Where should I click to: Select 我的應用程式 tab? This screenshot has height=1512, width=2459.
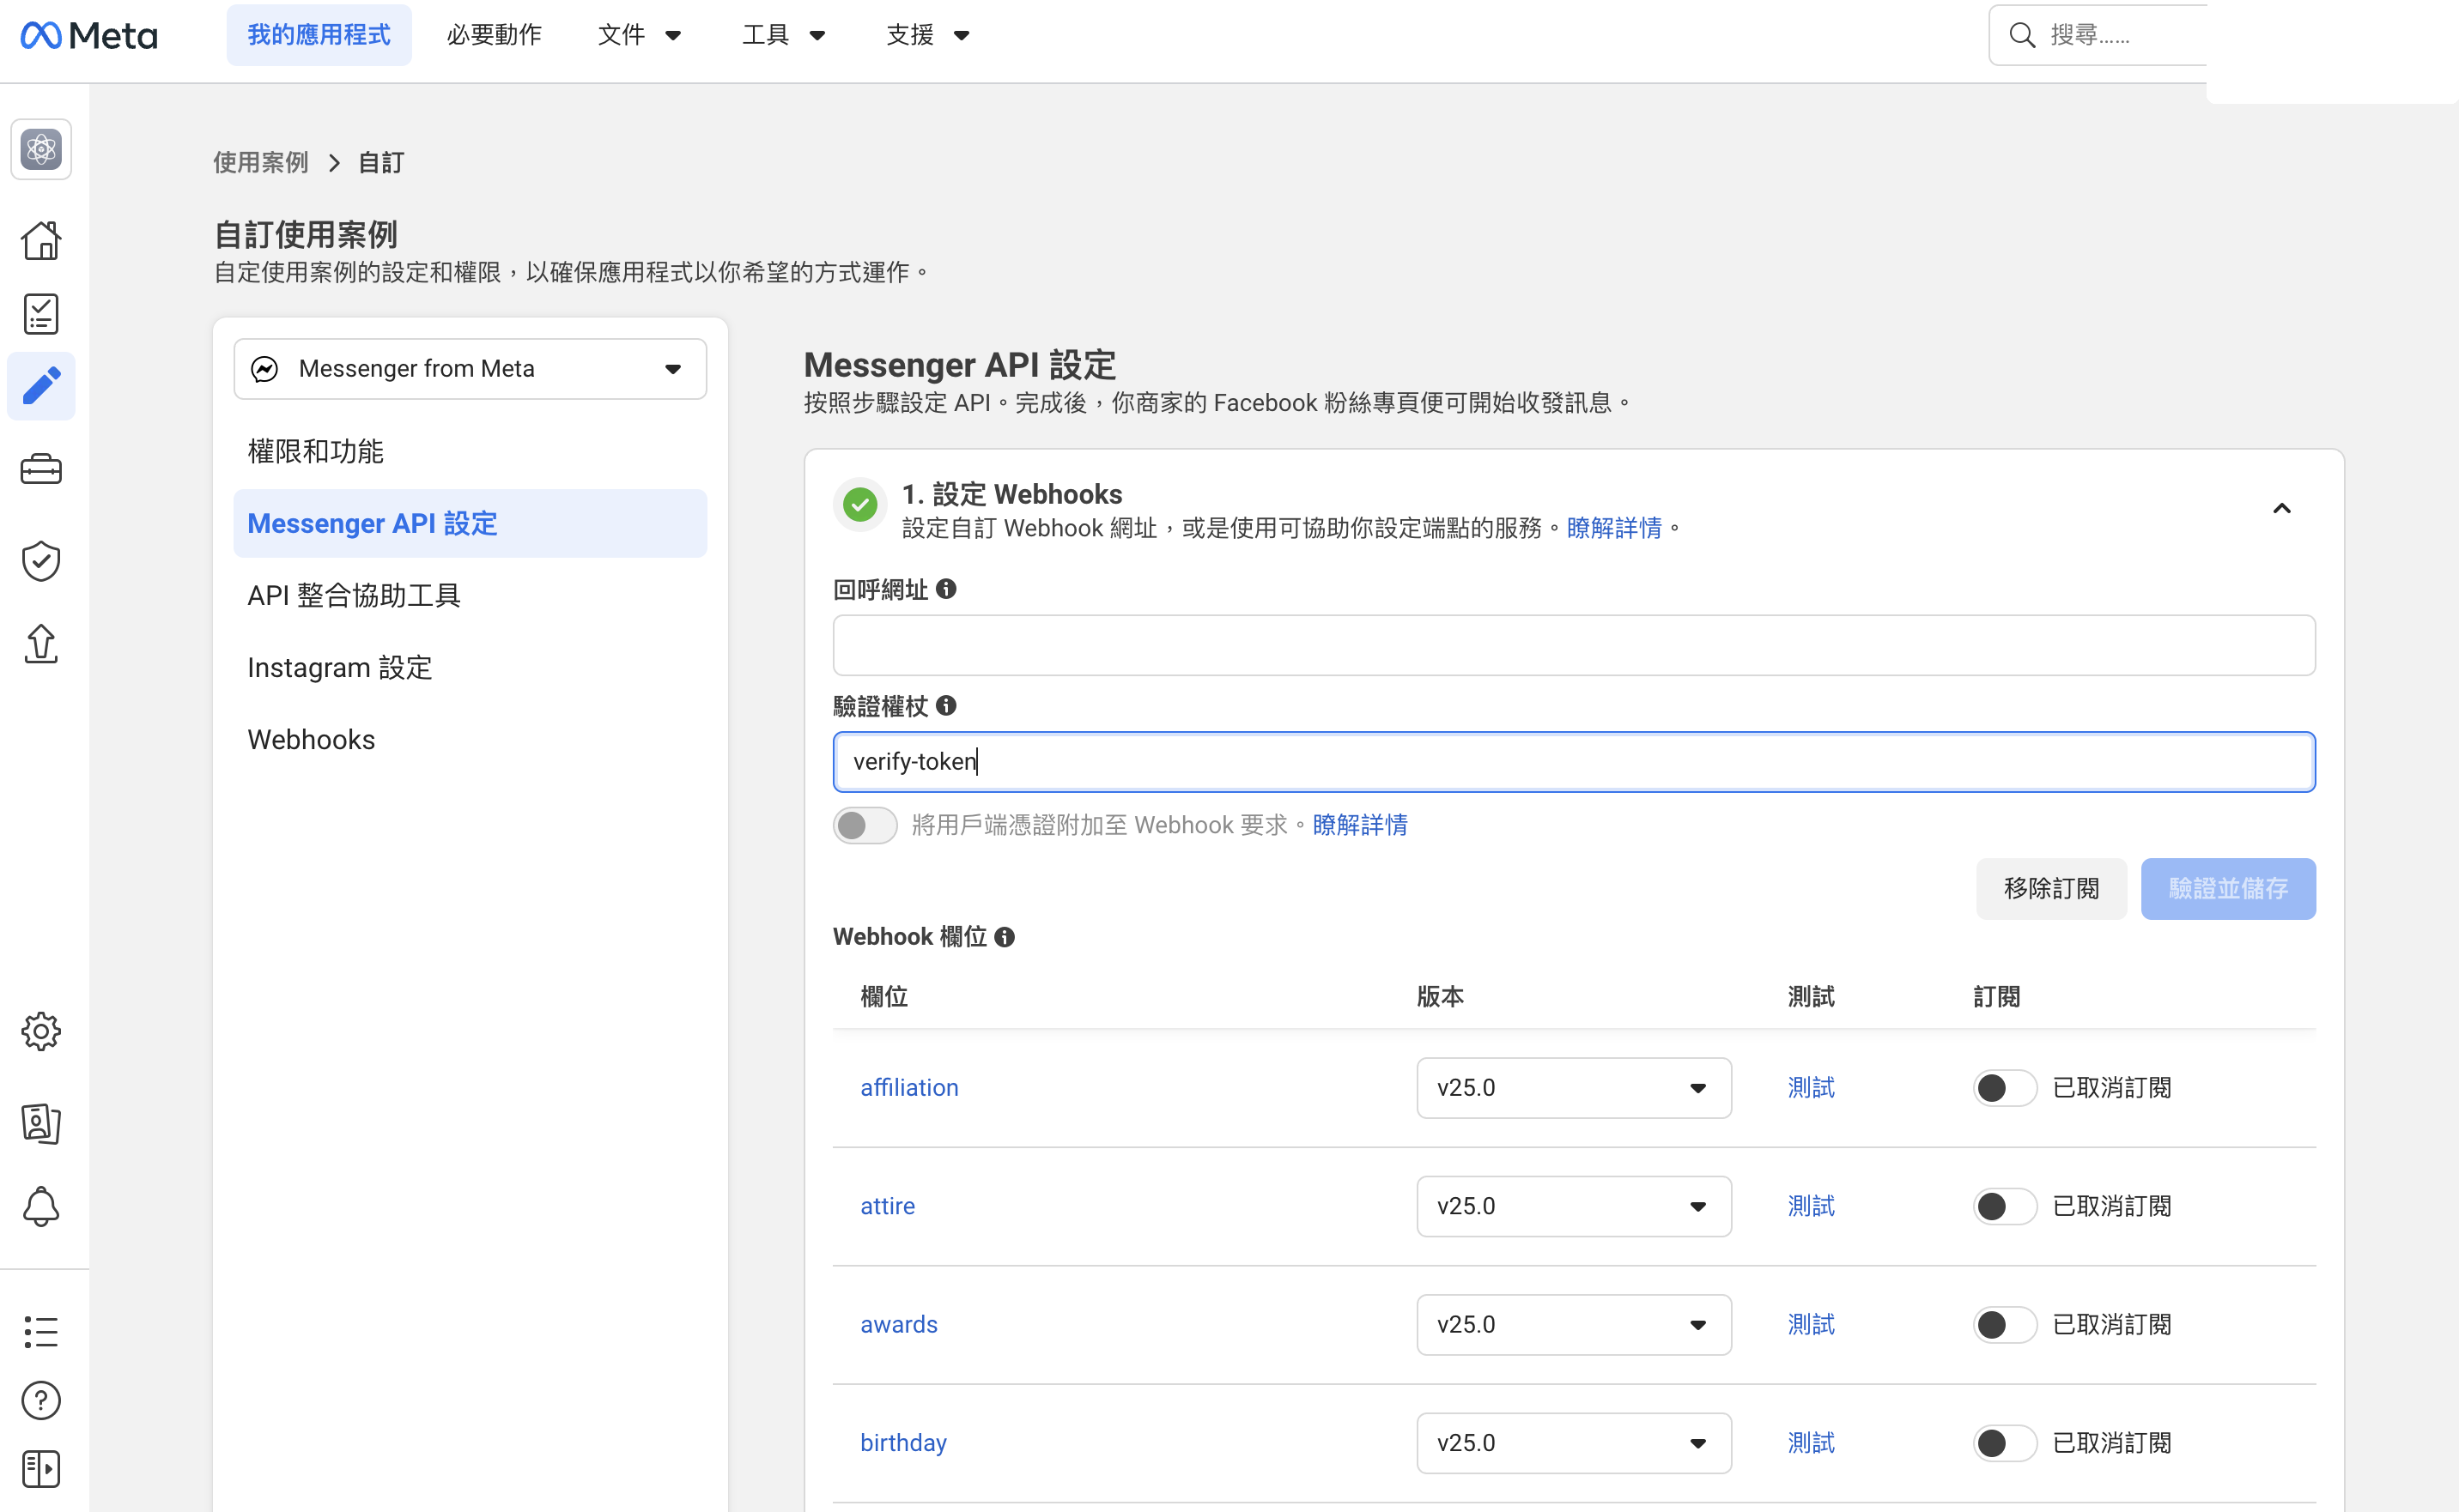pyautogui.click(x=319, y=35)
